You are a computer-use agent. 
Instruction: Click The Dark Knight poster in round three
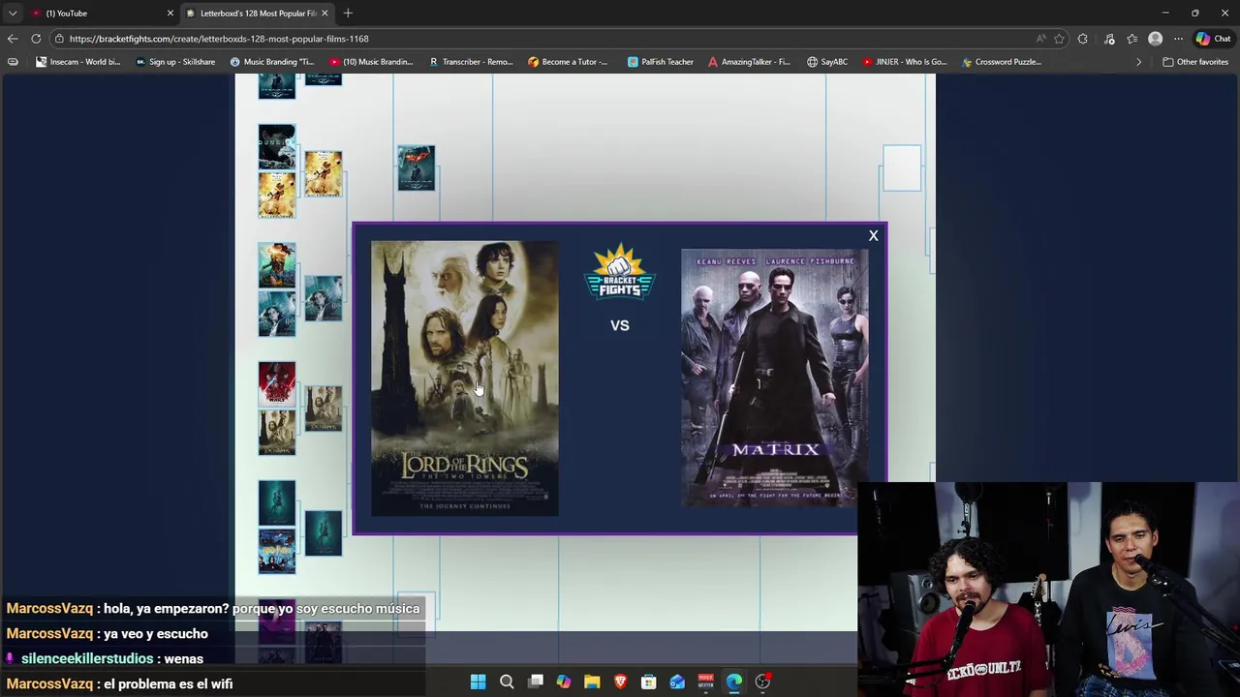[416, 167]
